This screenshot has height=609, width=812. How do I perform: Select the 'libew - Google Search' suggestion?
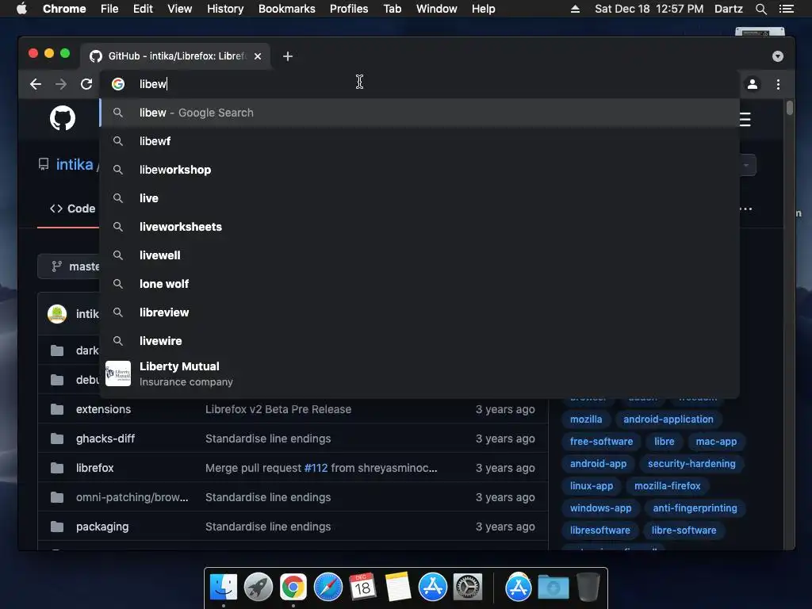tap(419, 113)
